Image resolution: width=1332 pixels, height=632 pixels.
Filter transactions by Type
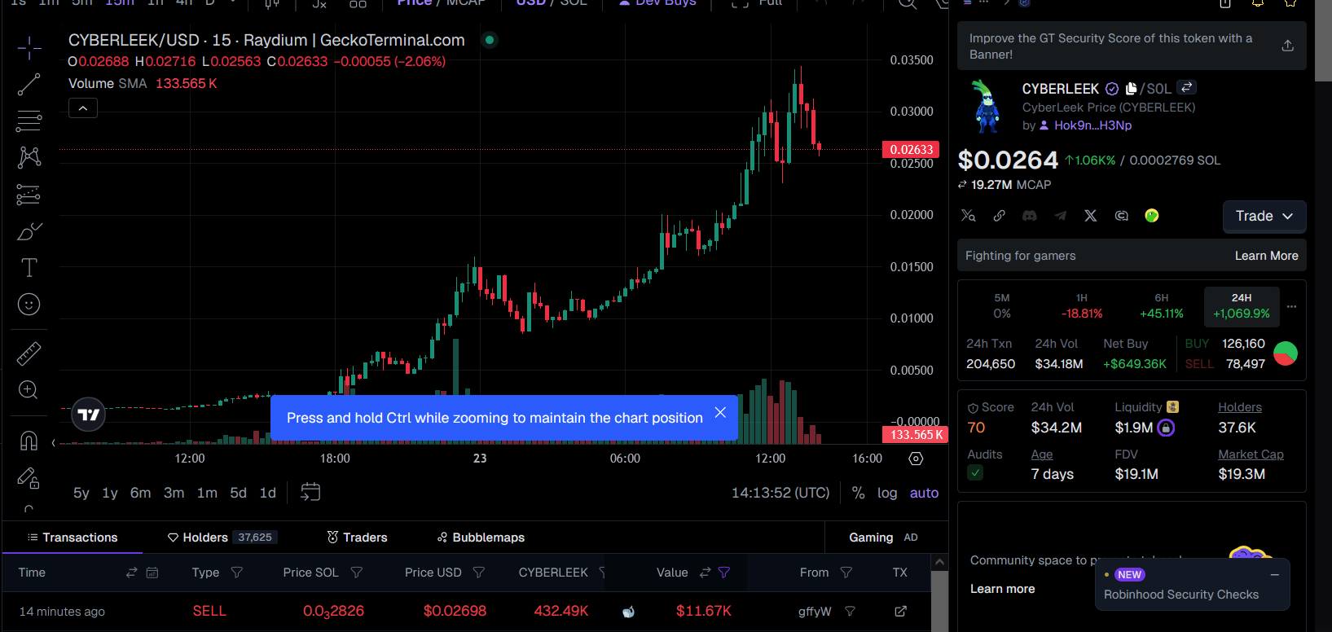[237, 573]
